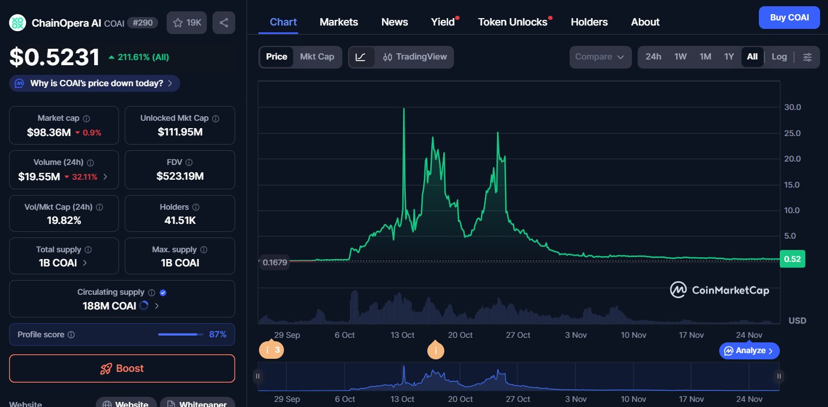Select the line chart icon
Viewport: 828px width, 407px height.
361,57
